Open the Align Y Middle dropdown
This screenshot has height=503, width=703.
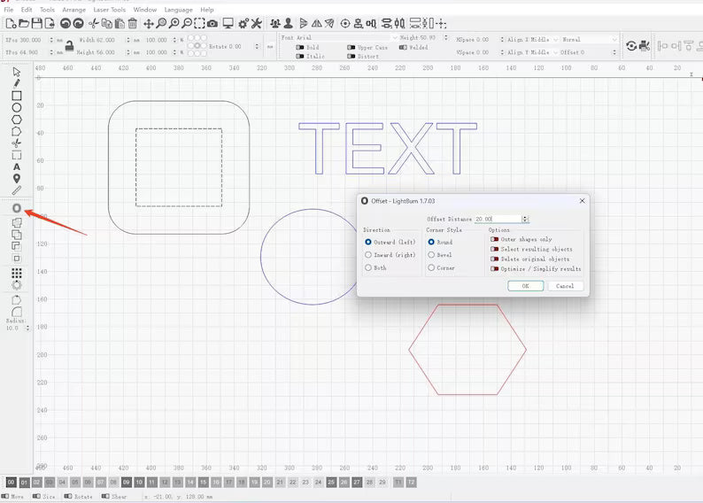[532, 52]
